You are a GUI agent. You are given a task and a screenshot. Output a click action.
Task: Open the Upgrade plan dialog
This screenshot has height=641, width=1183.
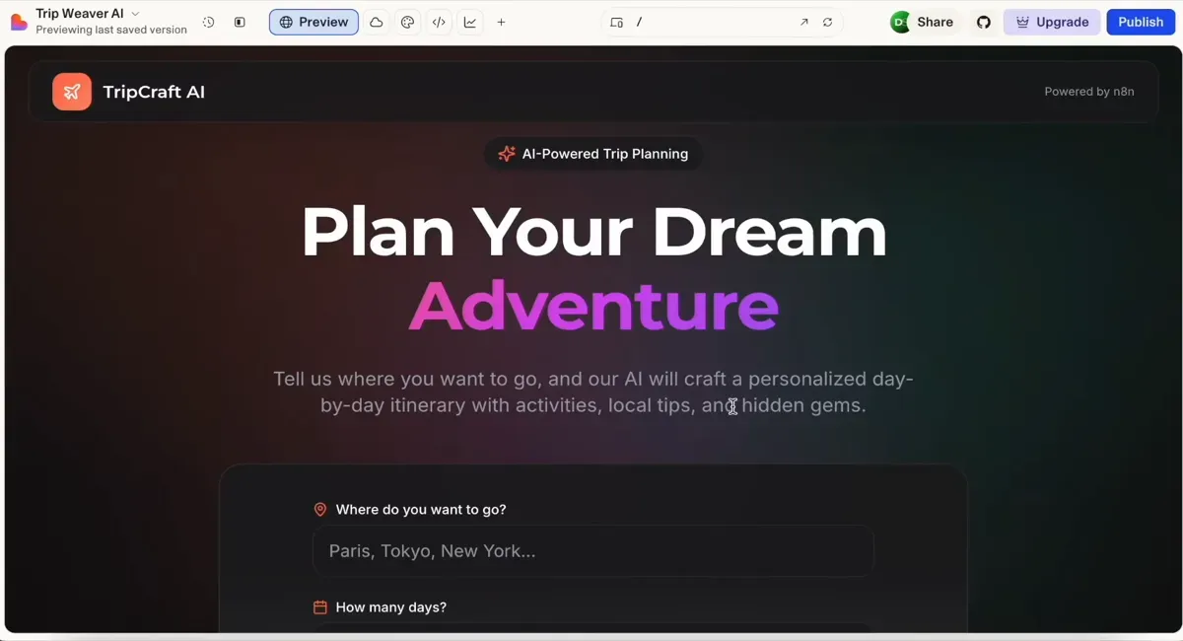click(1051, 22)
